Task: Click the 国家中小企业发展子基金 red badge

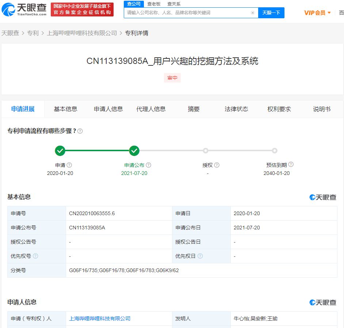Action: point(82,9)
